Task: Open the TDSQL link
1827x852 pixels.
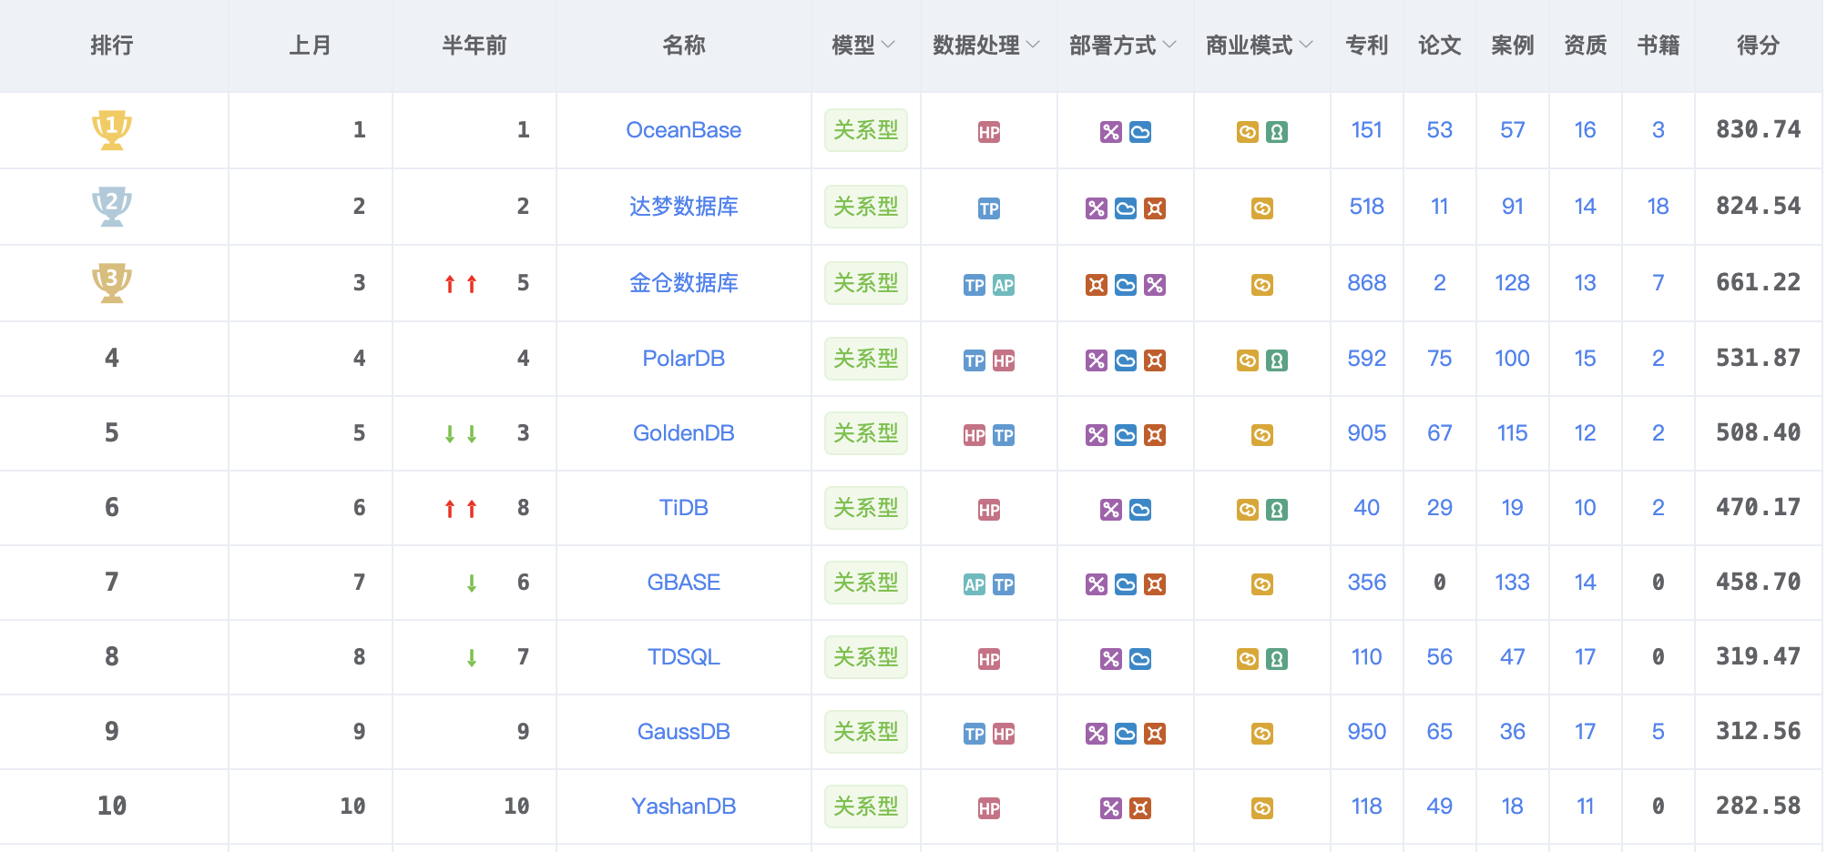Action: (x=684, y=657)
